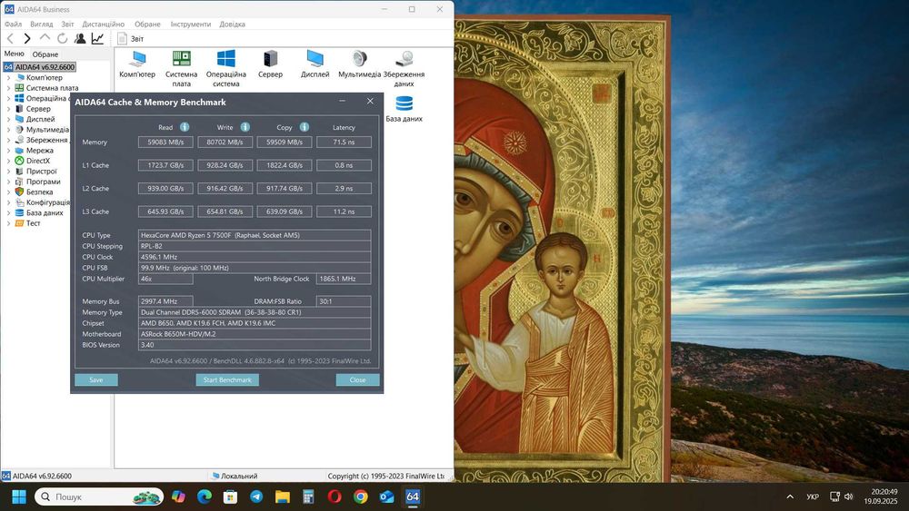Open Telegram from the taskbar
This screenshot has width=909, height=511.
tap(256, 496)
